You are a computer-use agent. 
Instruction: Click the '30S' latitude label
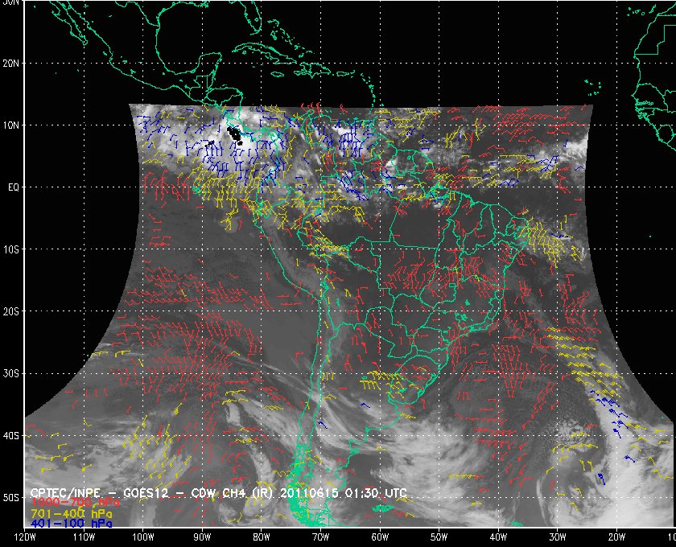click(x=11, y=373)
